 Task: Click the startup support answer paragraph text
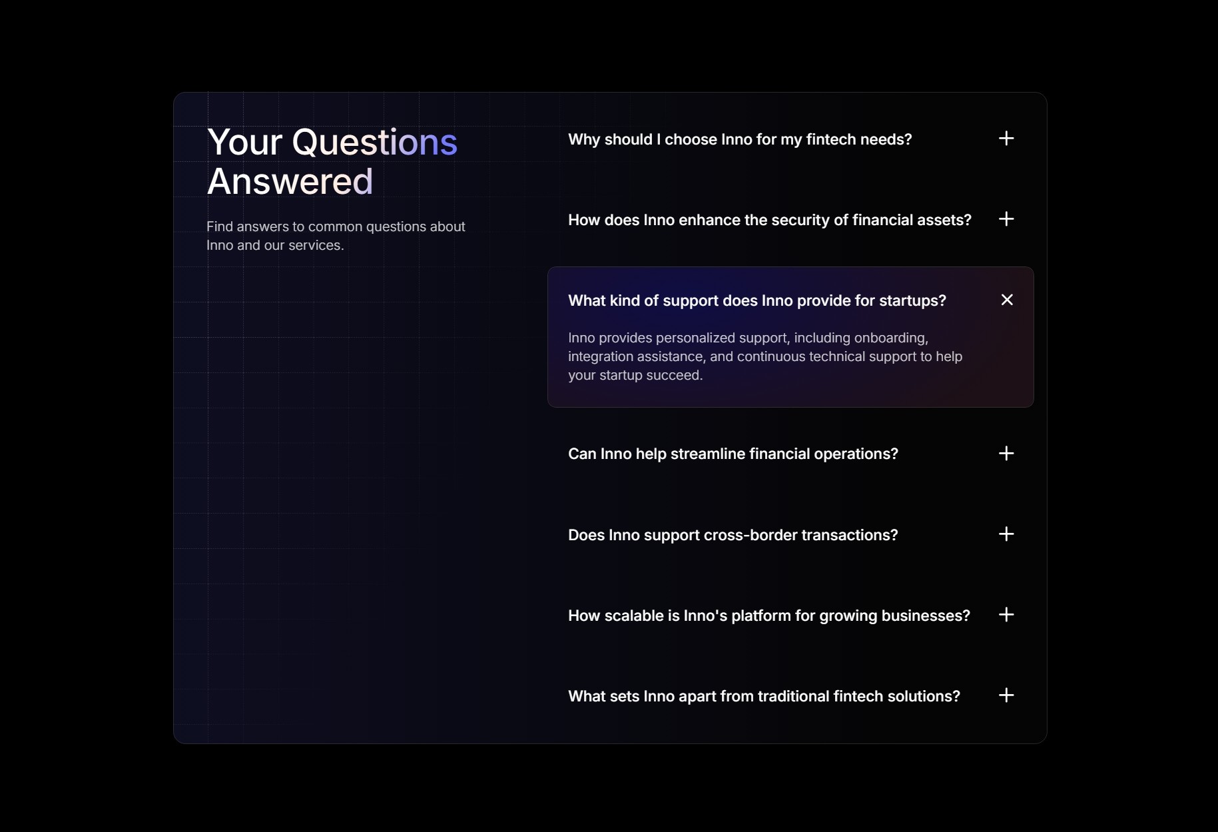coord(765,356)
